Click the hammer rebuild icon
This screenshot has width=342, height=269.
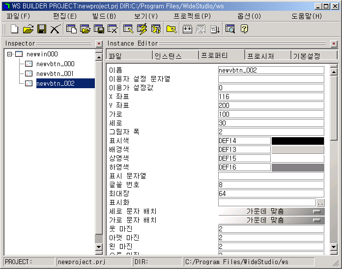pyautogui.click(x=156, y=29)
